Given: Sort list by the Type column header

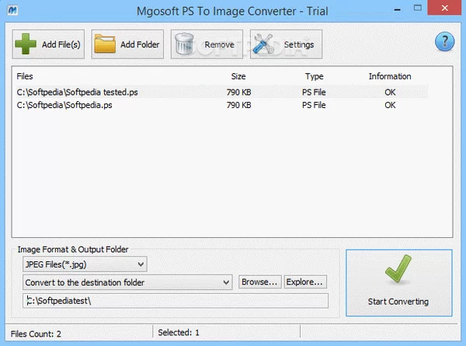Looking at the screenshot, I should 314,77.
